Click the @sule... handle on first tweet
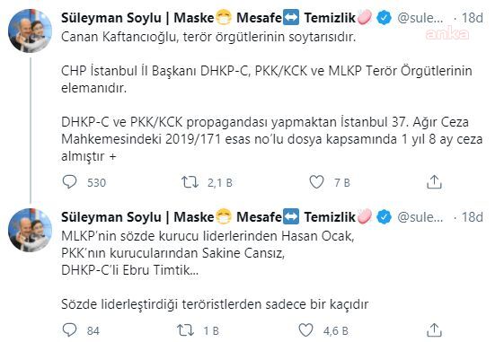495x342 pixels. tap(420, 18)
